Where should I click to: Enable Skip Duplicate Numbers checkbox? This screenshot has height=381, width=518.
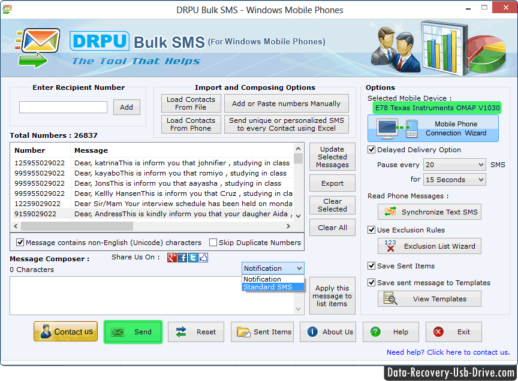(213, 243)
